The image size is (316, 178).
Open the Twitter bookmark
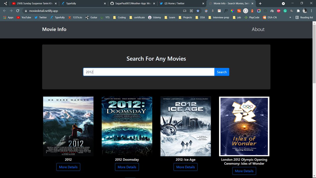(x=41, y=17)
